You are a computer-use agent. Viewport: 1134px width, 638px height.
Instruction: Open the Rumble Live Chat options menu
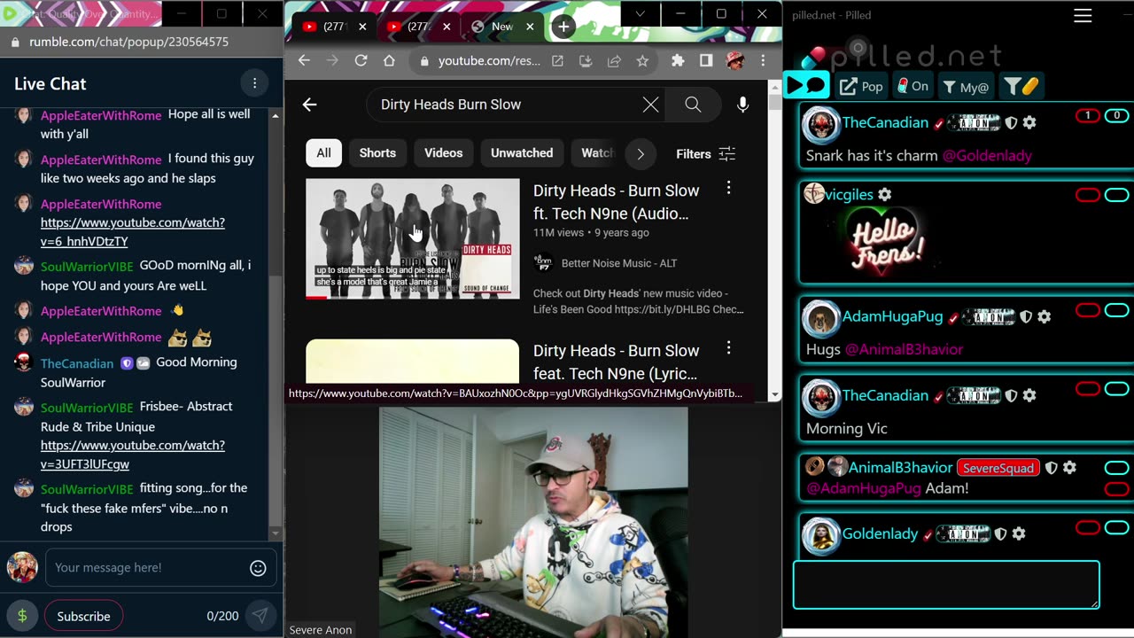[x=254, y=83]
